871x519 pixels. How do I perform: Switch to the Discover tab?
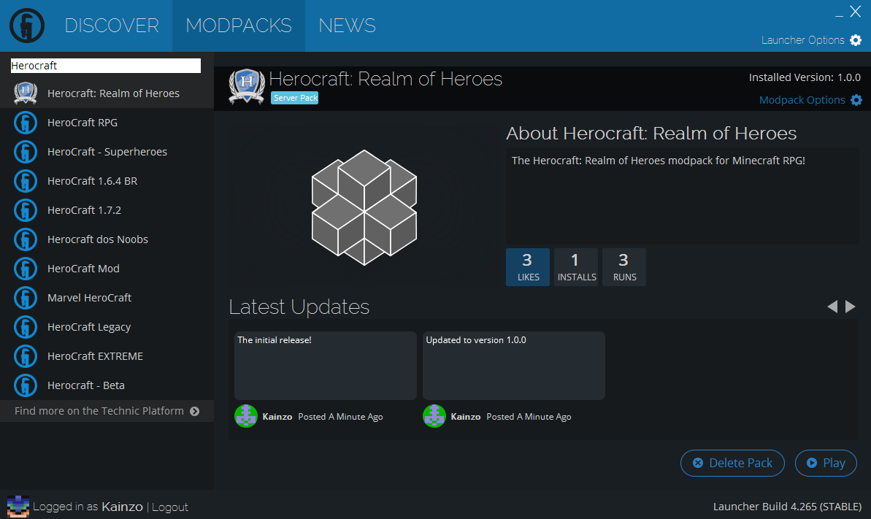click(x=112, y=26)
